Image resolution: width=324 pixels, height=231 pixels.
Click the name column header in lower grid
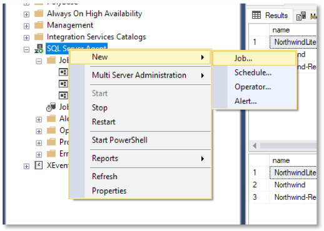(x=293, y=160)
